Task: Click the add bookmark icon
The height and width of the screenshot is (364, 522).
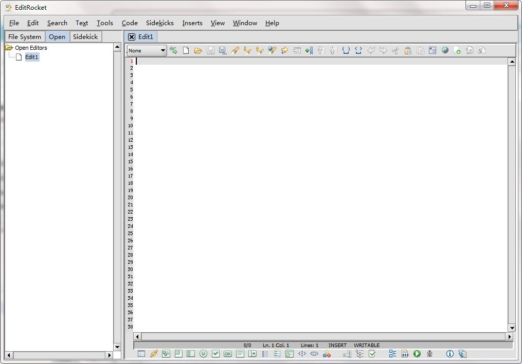Action: tap(309, 50)
